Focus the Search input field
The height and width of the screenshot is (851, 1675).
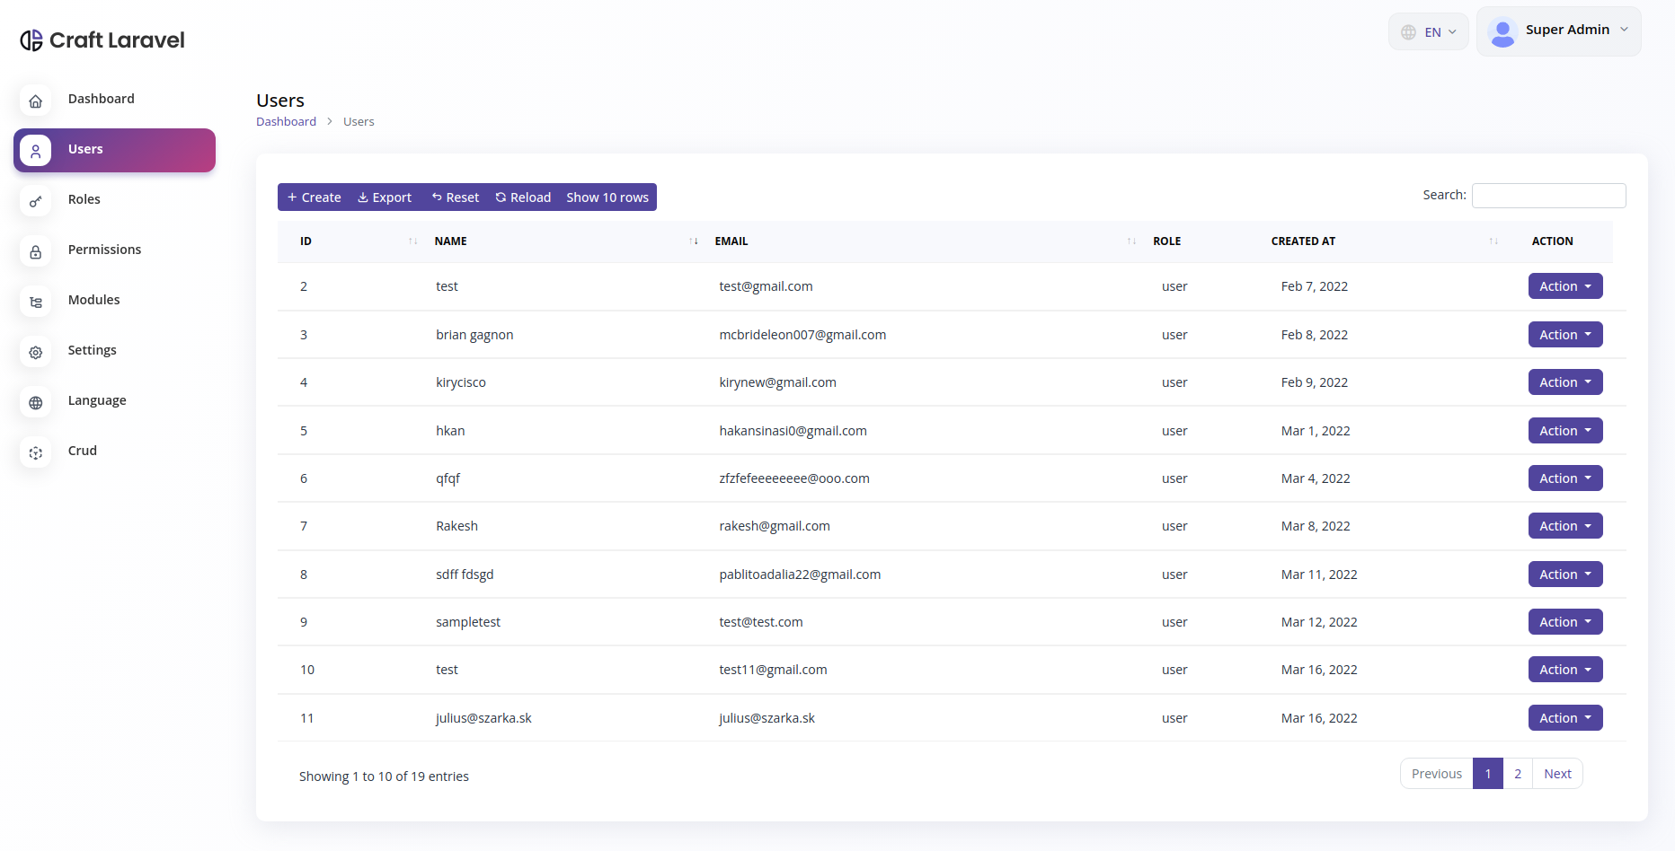1548,196
